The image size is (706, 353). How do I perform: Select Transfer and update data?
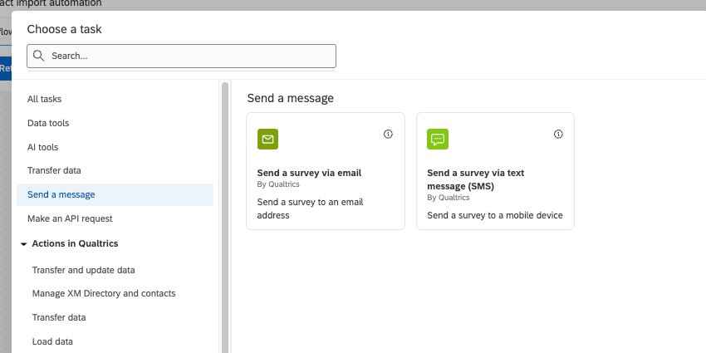83,270
